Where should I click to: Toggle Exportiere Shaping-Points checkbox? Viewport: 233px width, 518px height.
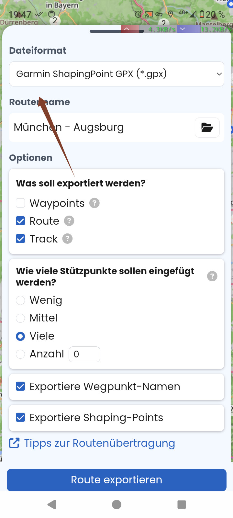(x=20, y=418)
